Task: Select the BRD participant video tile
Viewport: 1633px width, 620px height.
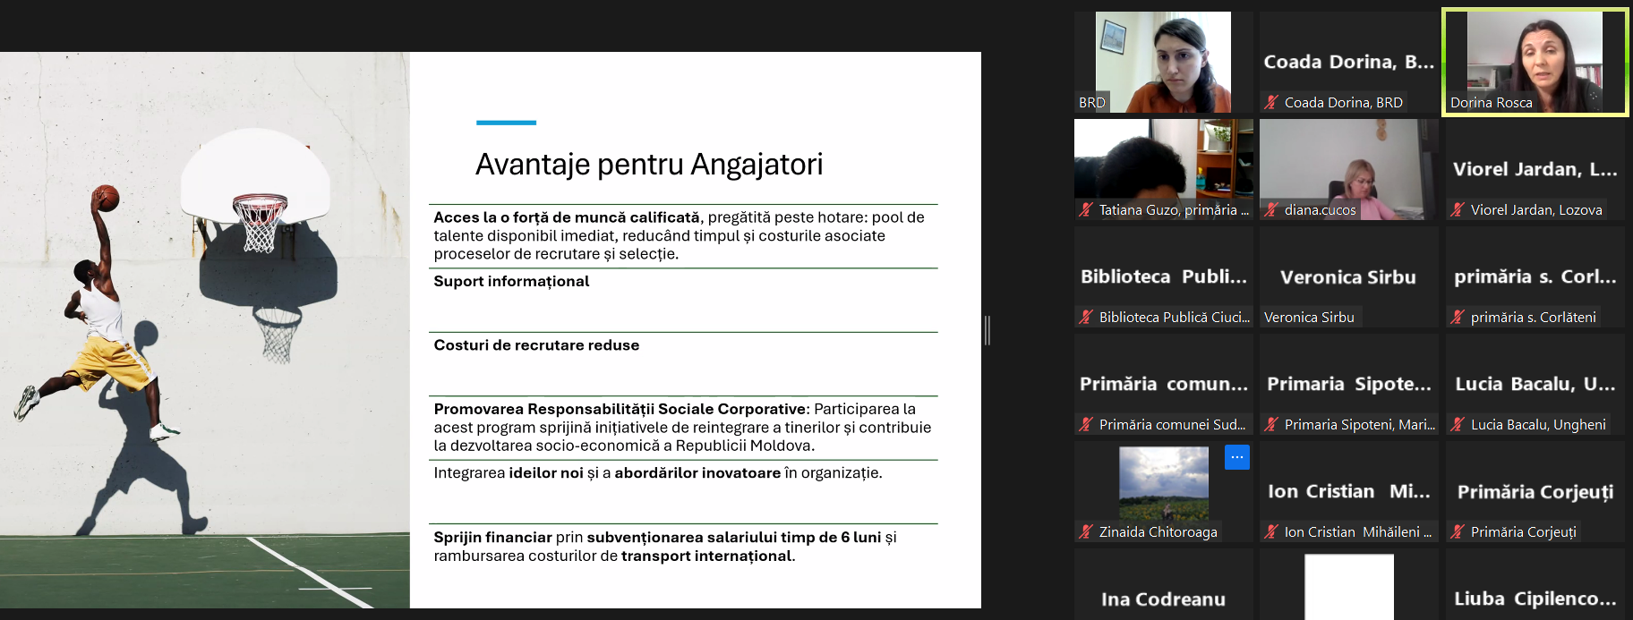Action: (1163, 61)
